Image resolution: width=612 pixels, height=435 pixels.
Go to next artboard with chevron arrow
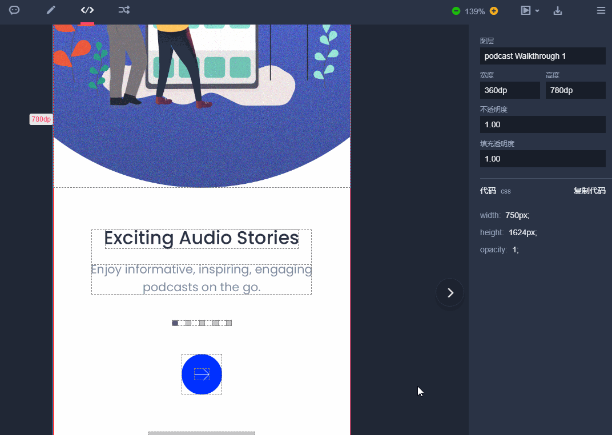point(450,293)
